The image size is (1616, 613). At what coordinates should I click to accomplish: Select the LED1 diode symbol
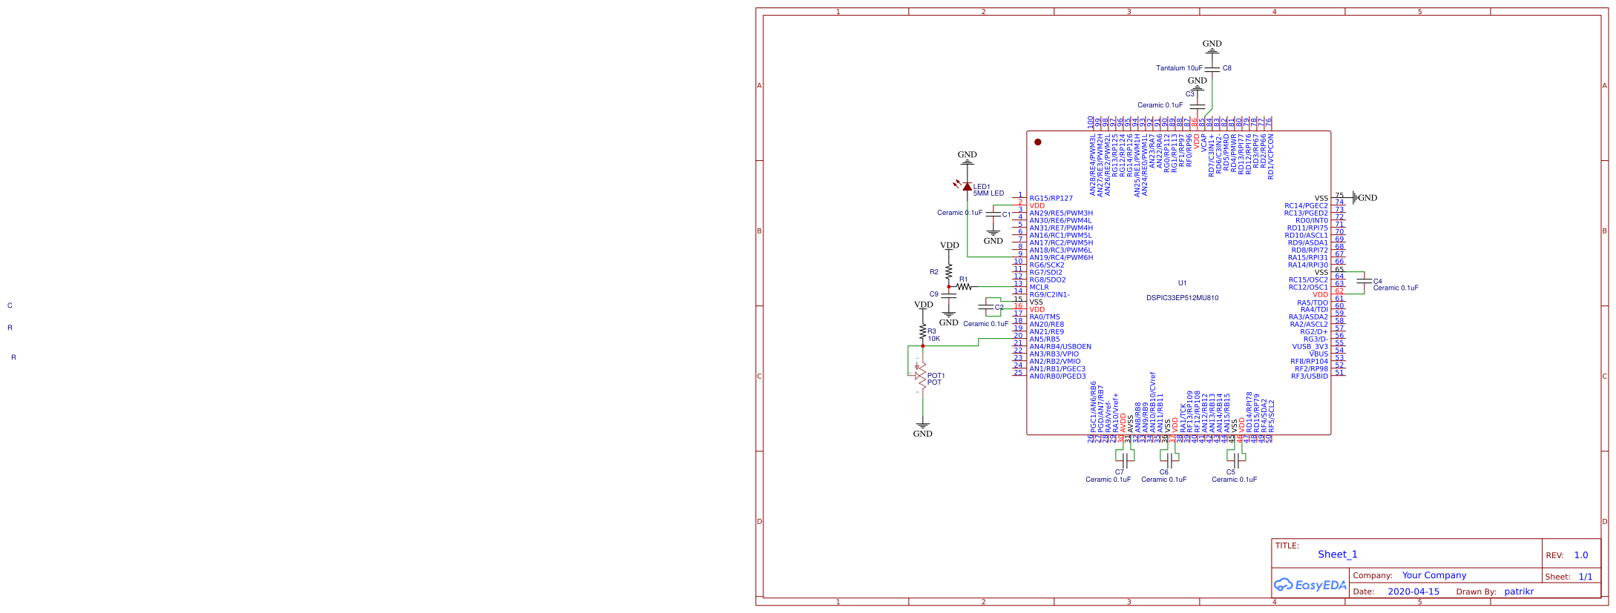tap(967, 186)
